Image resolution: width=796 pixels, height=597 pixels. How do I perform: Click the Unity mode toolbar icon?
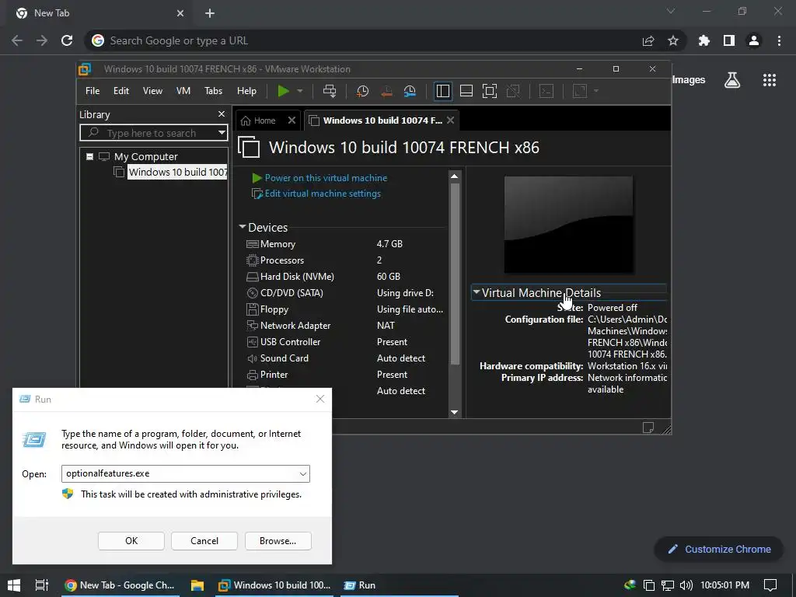(513, 91)
